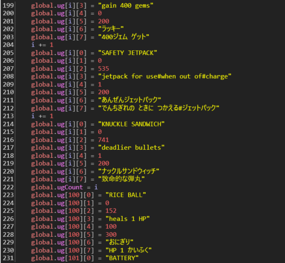This screenshot has width=285, height=263.
Task: Click the number 152 on line 225
Action: (x=111, y=211)
